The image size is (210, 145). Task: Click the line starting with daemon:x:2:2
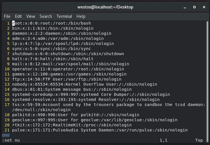pos(62,33)
